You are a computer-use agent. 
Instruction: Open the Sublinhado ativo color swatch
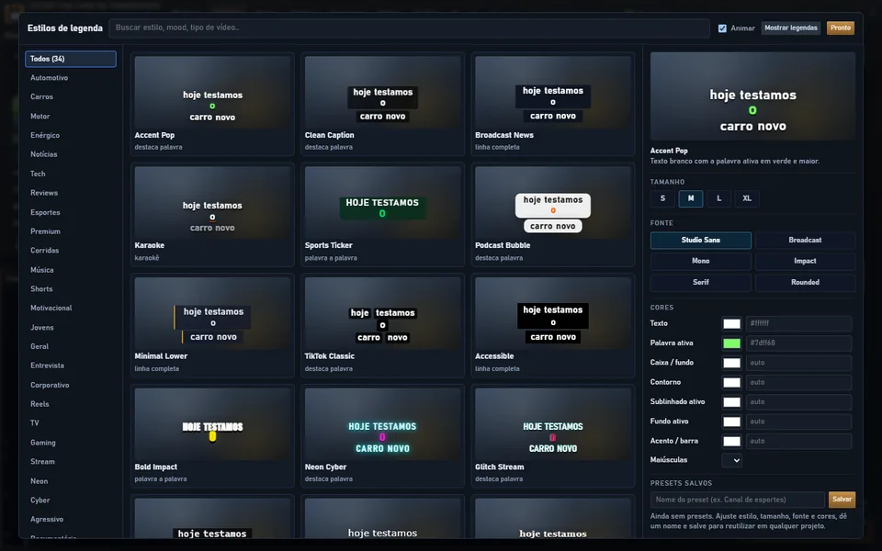click(731, 402)
